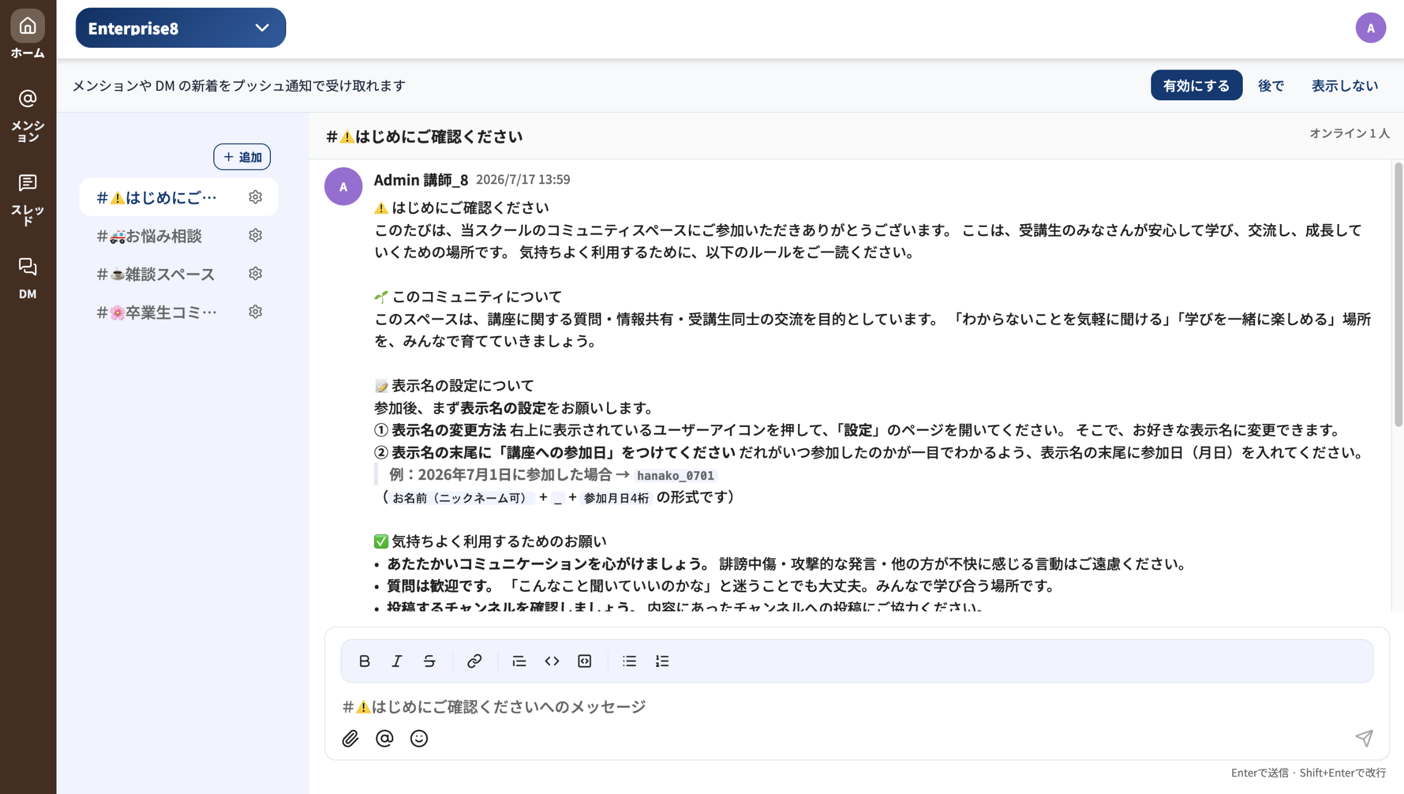Expand the Enterprise8 workspace dropdown
1404x794 pixels.
point(180,28)
